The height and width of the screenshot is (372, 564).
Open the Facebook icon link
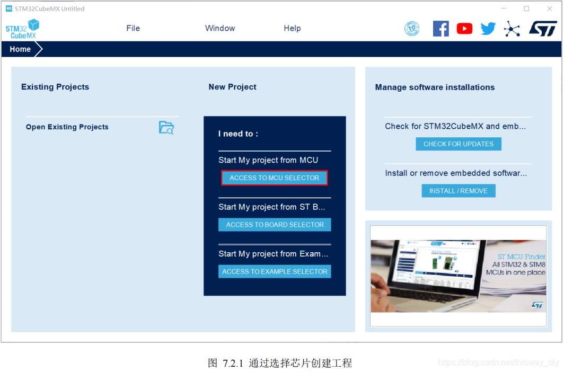[x=440, y=29]
